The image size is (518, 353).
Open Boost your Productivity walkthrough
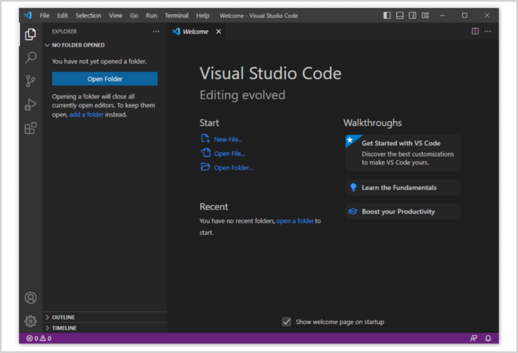(x=403, y=212)
